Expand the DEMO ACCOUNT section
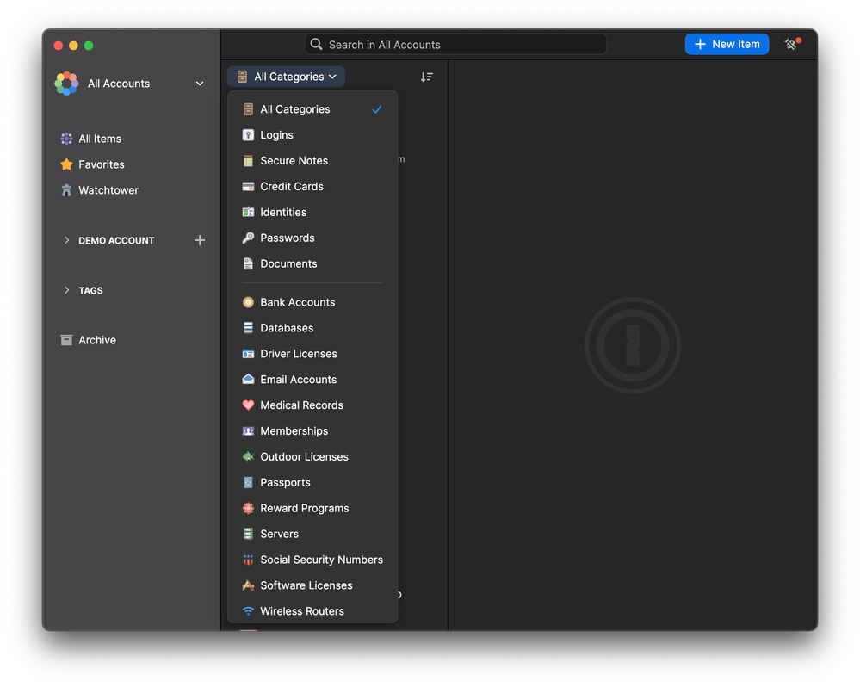The height and width of the screenshot is (687, 860). point(67,240)
